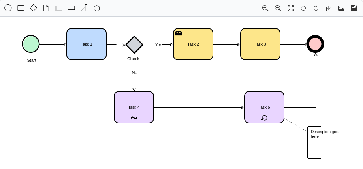Click the envelope icon on Task 2
This screenshot has height=169, width=363.
(x=179, y=33)
